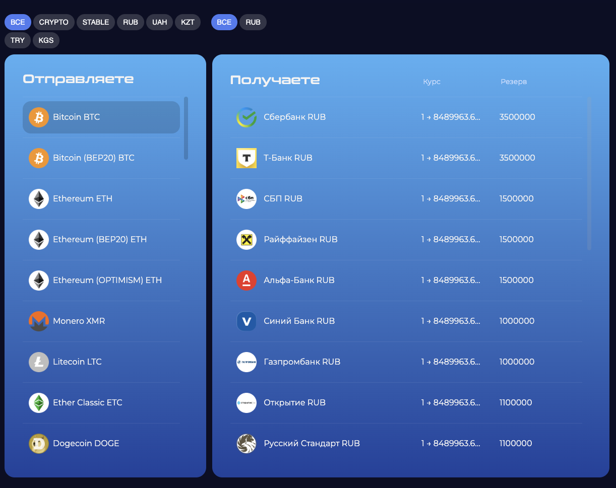616x488 pixels.
Task: Click the Т-Банк reserve value 3500000
Action: [x=517, y=158]
